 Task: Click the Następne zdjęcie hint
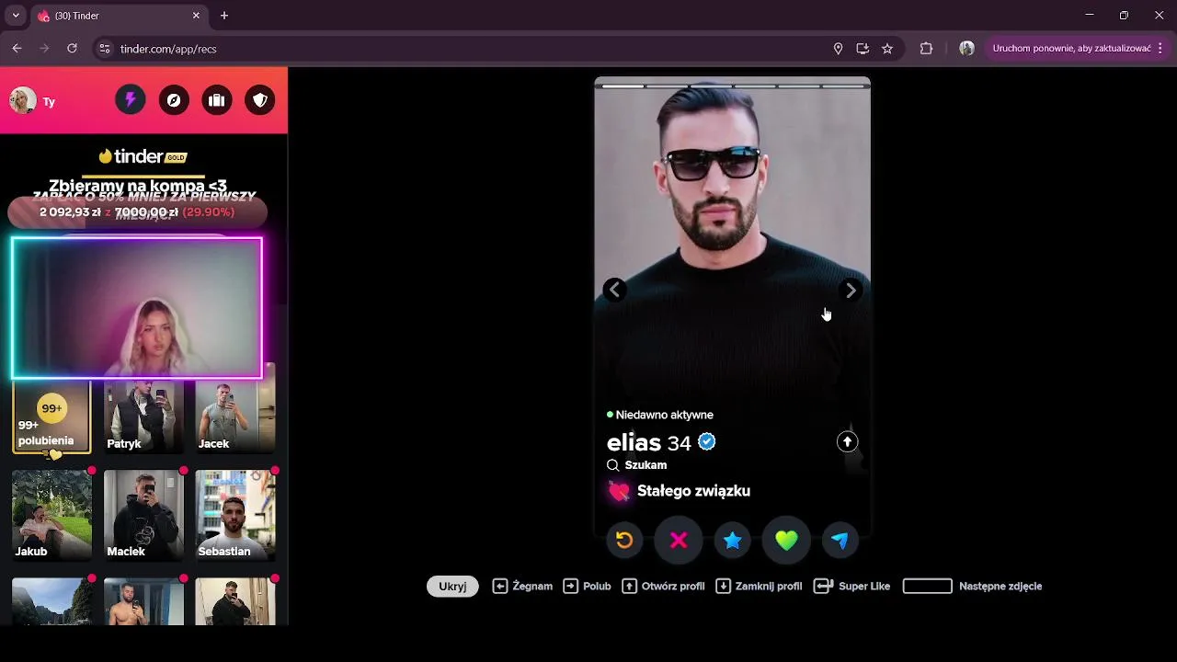(x=973, y=586)
